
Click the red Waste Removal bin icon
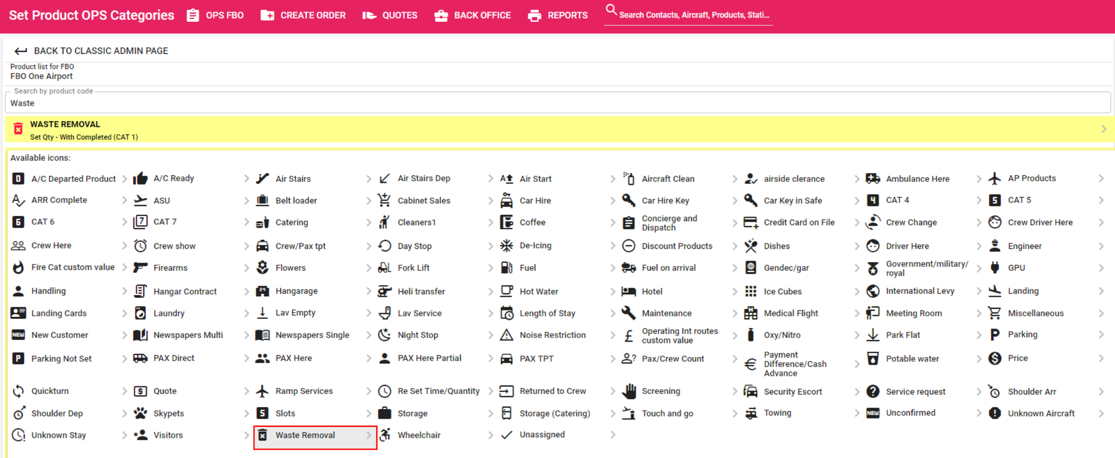click(x=18, y=129)
